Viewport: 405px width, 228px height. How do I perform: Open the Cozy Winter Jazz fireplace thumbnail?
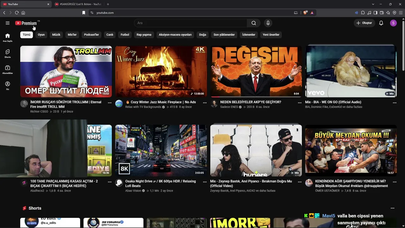[x=161, y=72]
